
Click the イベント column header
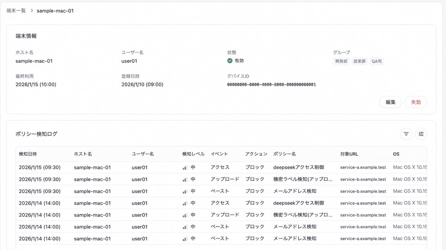[x=219, y=154]
